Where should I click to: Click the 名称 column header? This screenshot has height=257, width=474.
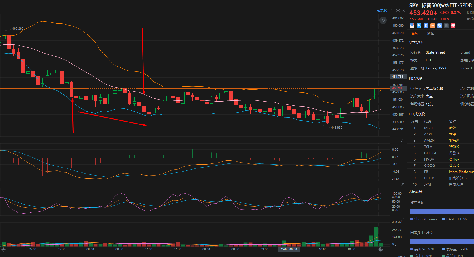click(x=453, y=122)
